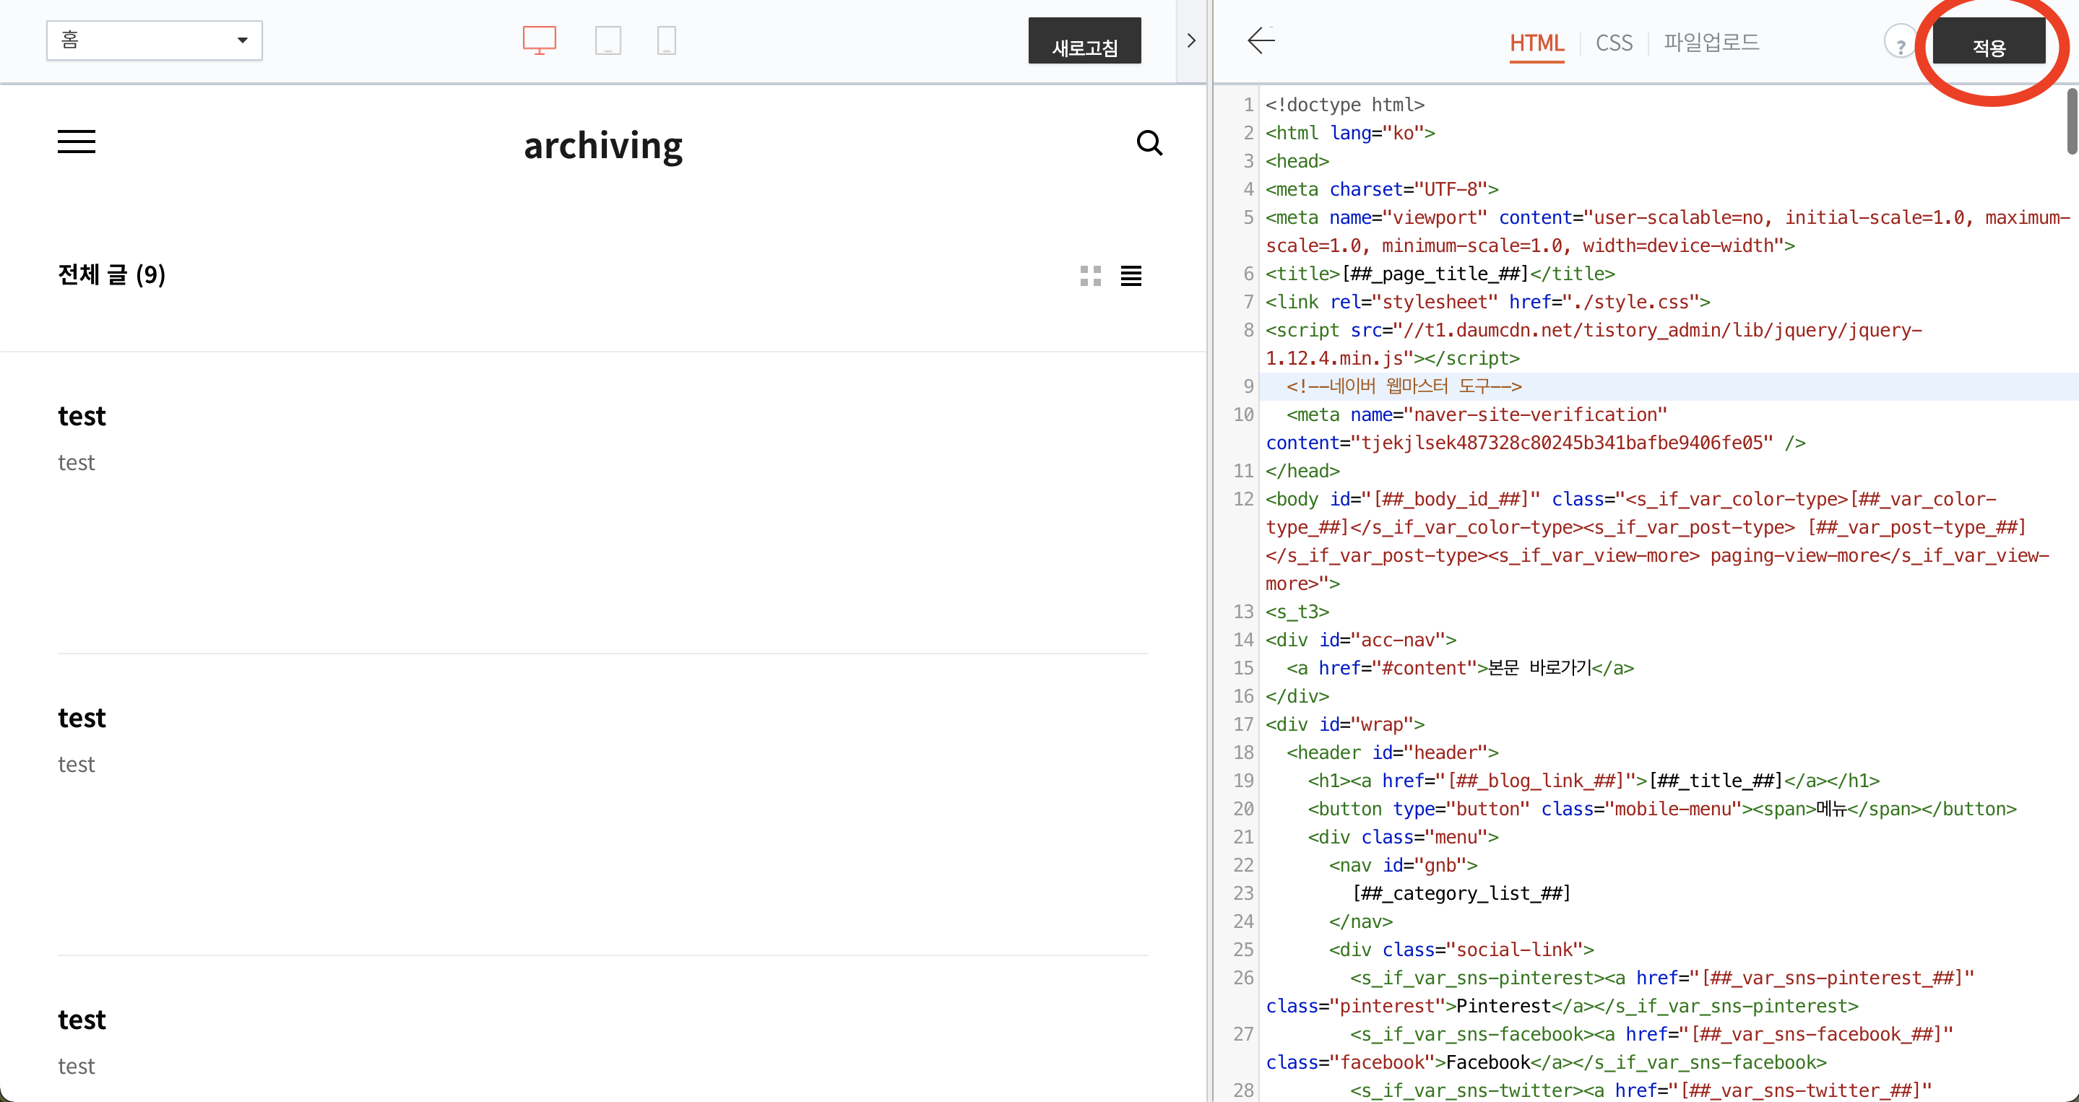Switch post list to grid view
This screenshot has width=2079, height=1102.
(x=1090, y=276)
